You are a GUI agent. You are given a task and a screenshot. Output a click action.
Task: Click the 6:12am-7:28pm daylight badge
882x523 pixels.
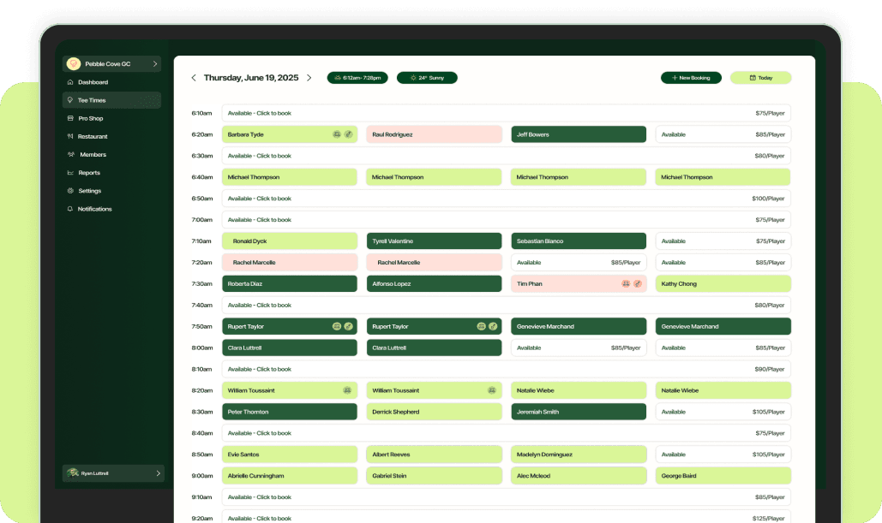(357, 77)
